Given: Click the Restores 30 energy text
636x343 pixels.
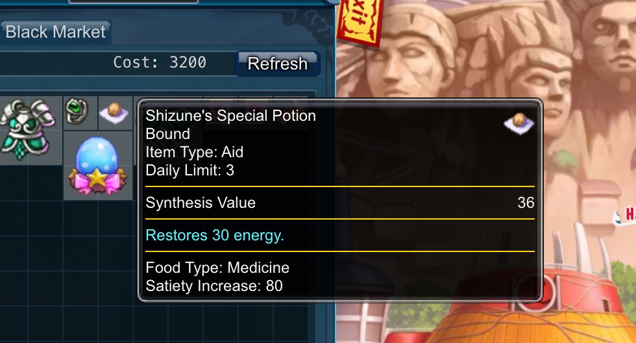Looking at the screenshot, I should (215, 235).
